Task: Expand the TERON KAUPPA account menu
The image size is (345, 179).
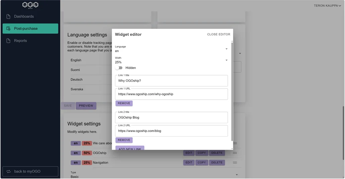Action: coord(327,5)
